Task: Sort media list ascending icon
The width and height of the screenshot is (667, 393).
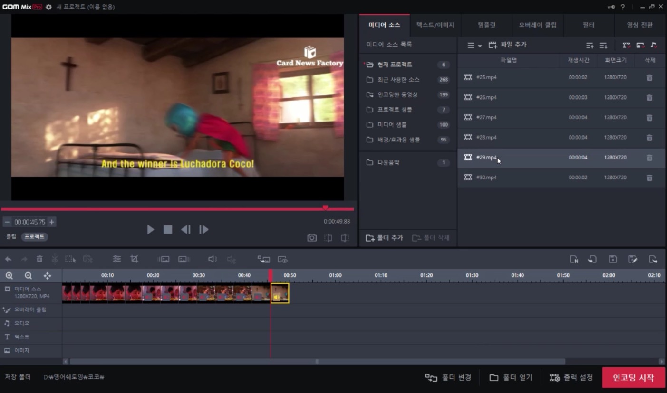Action: 590,46
